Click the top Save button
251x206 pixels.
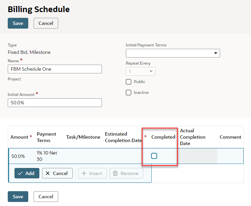click(x=18, y=23)
